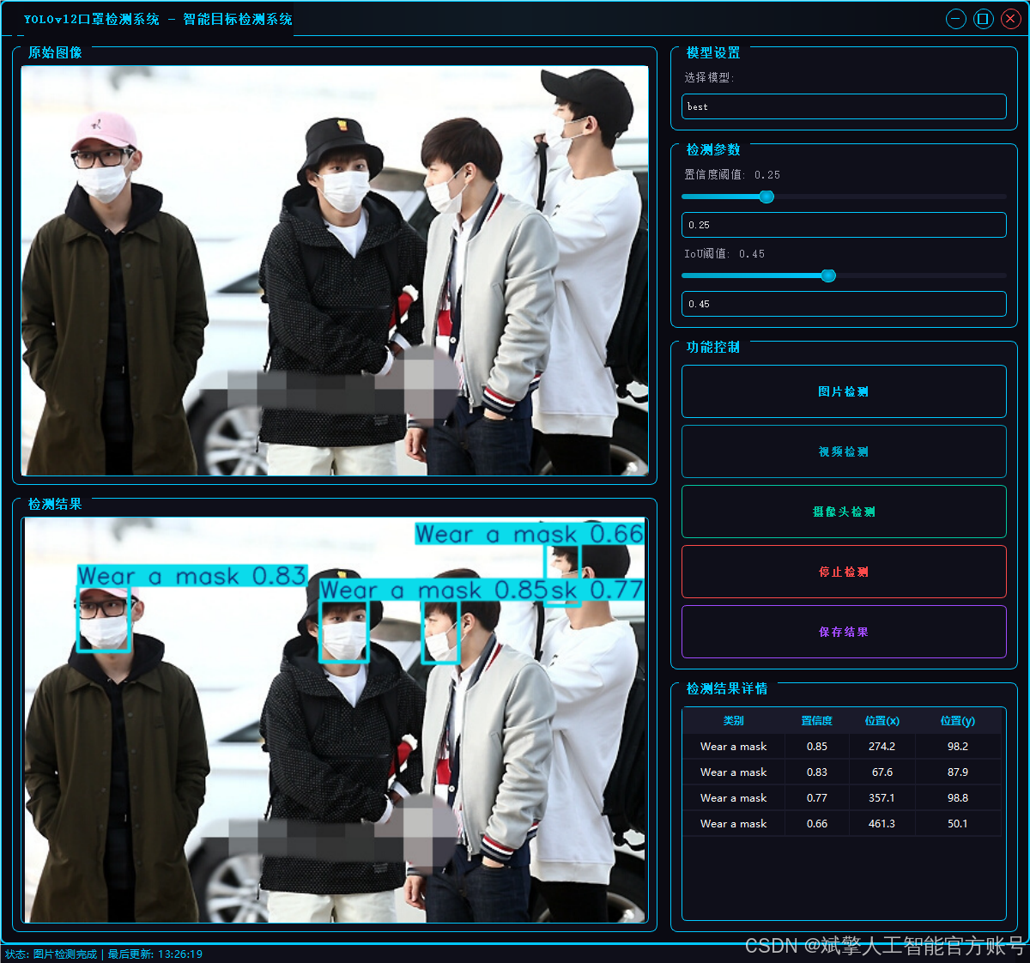The height and width of the screenshot is (963, 1030).
Task: Launch 摄像头检测 camera detection
Action: [x=844, y=512]
